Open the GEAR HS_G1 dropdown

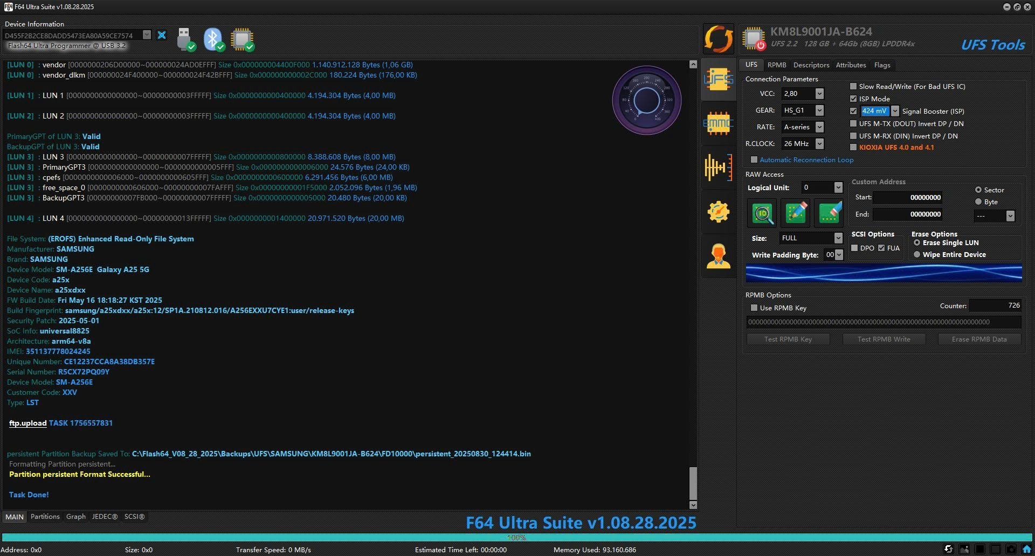coord(819,110)
